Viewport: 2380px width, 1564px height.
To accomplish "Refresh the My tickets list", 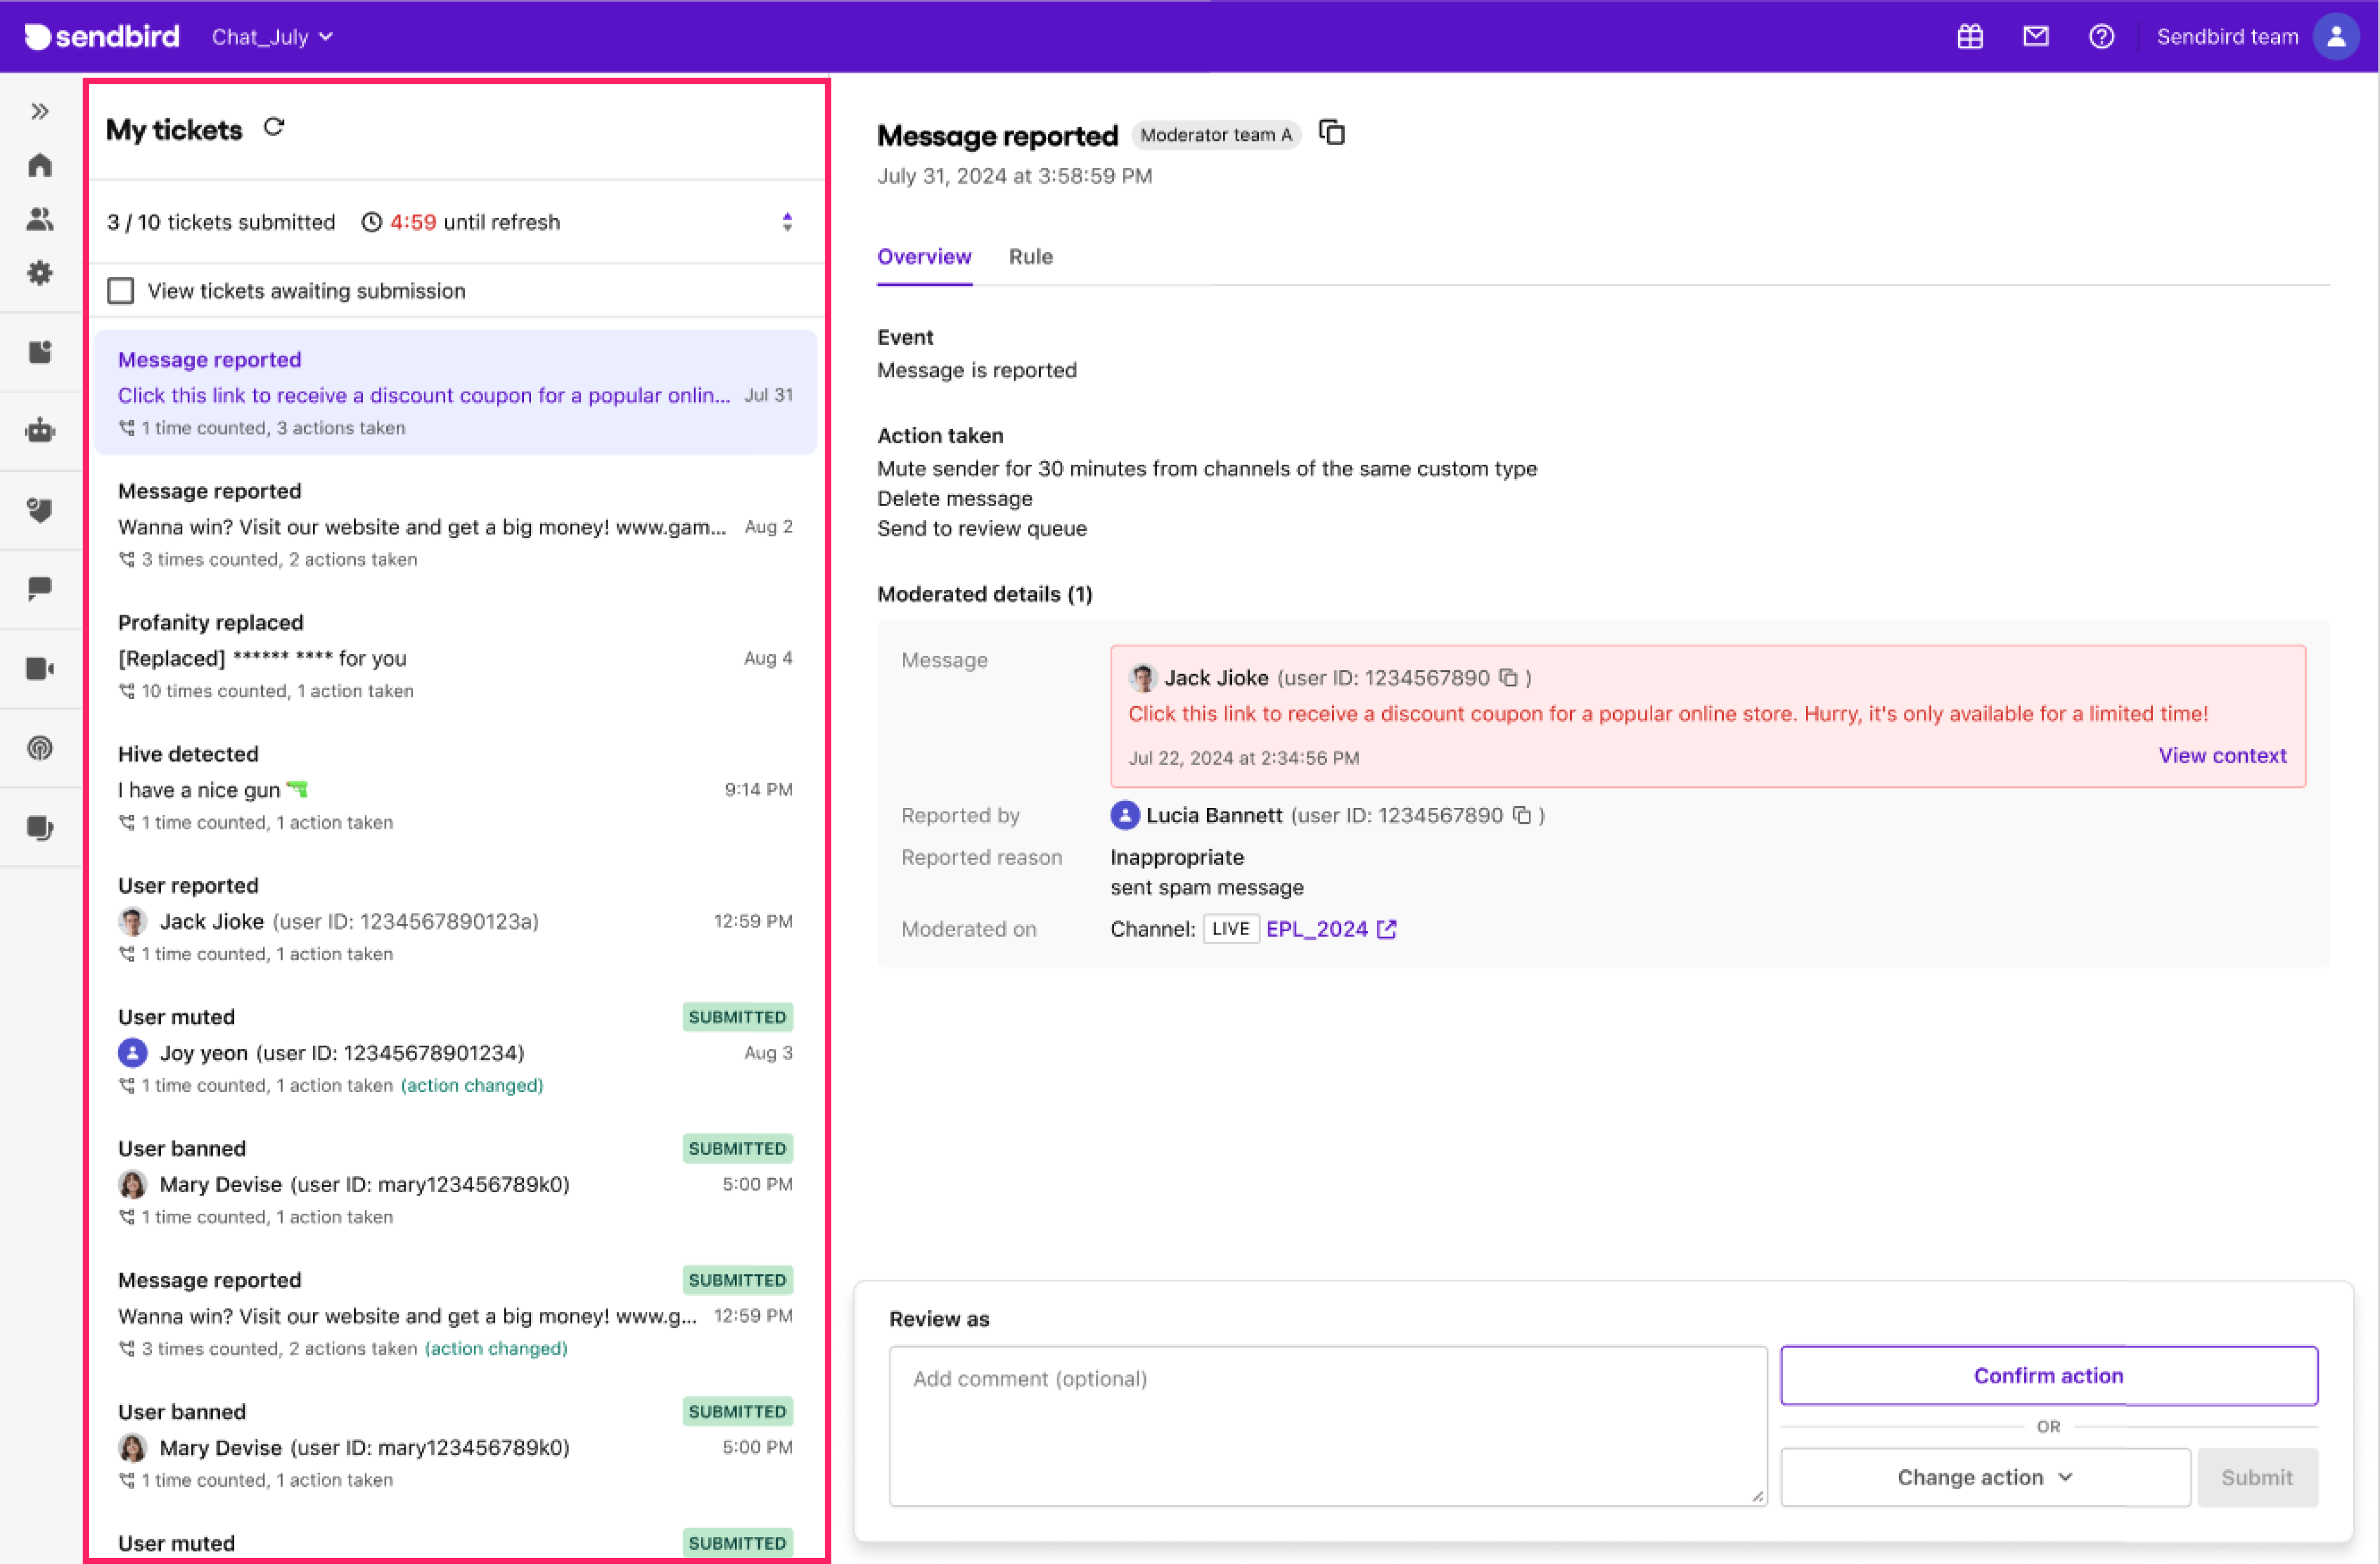I will (274, 127).
